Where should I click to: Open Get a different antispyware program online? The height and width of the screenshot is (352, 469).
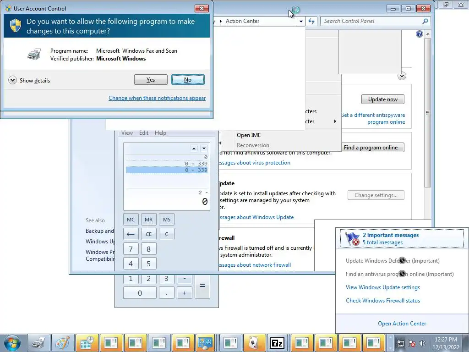373,118
